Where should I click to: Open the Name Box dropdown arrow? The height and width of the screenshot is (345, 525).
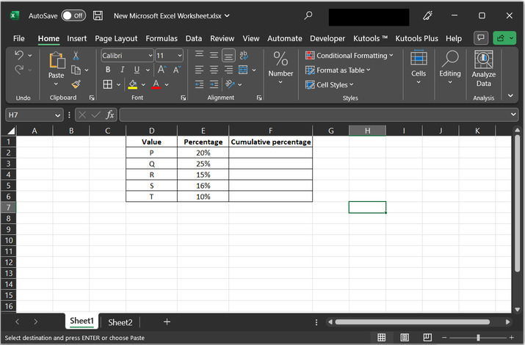(58, 115)
